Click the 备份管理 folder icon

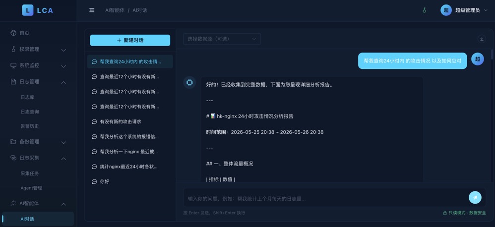click(13, 142)
